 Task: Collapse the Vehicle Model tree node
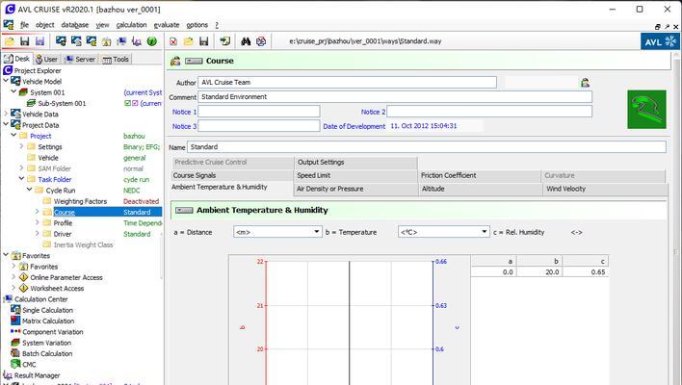pos(6,81)
